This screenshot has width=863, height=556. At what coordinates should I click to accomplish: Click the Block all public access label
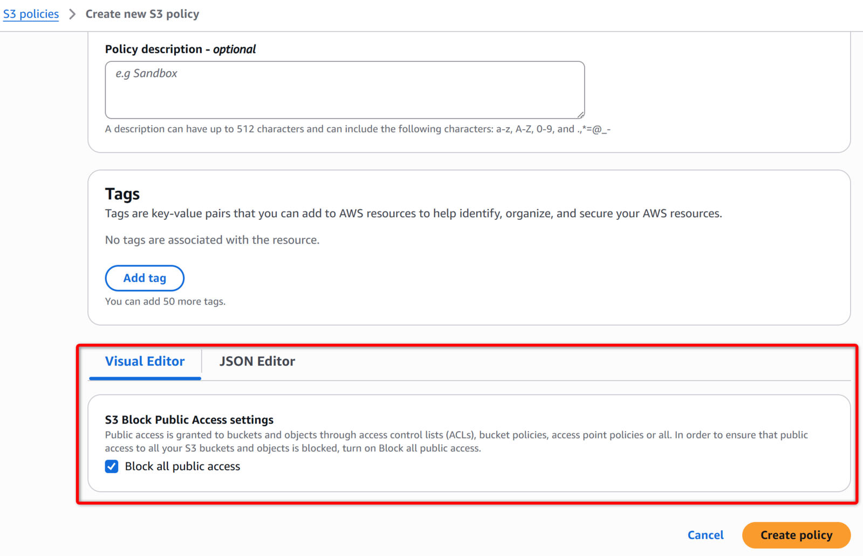tap(182, 467)
